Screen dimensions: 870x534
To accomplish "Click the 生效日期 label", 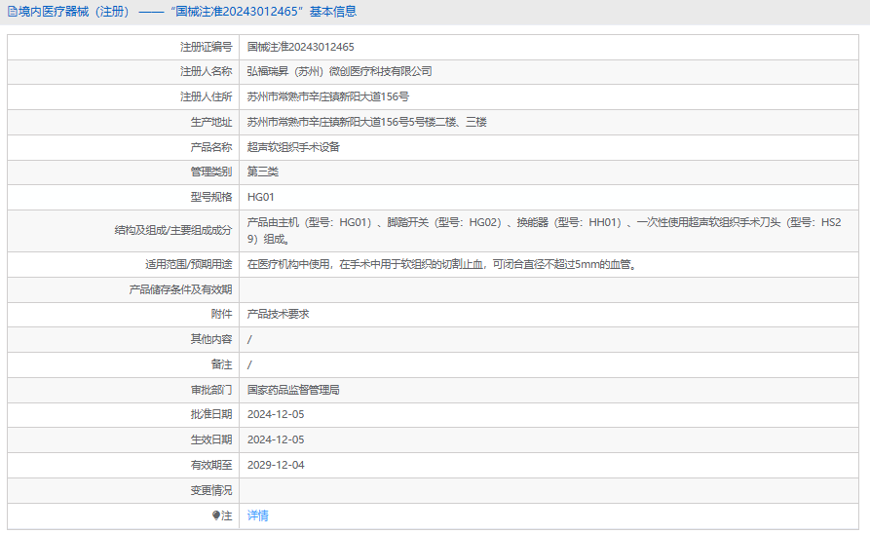I will tap(210, 439).
